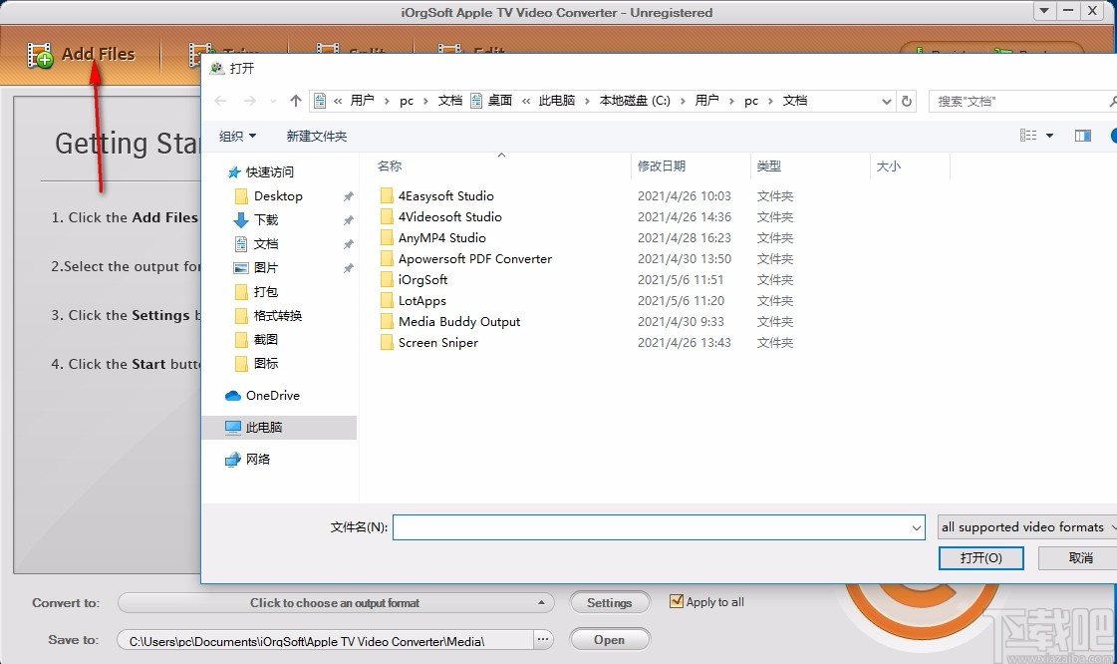Unpin Desktop from Quick Access
Viewport: 1117px width, 664px height.
tap(348, 195)
